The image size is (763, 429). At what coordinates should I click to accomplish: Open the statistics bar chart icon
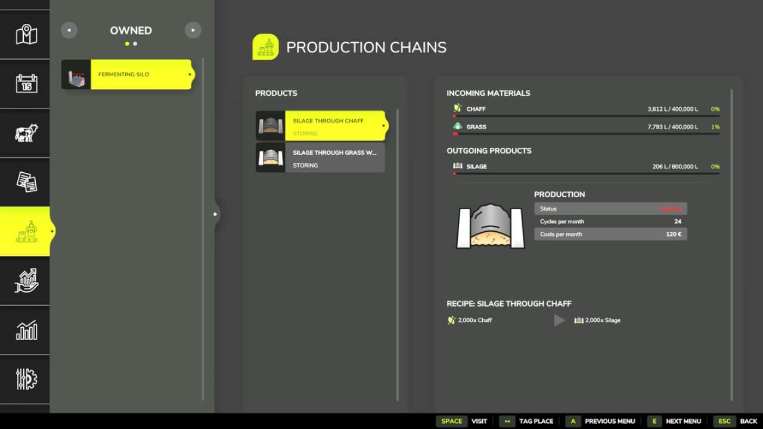[x=26, y=330]
